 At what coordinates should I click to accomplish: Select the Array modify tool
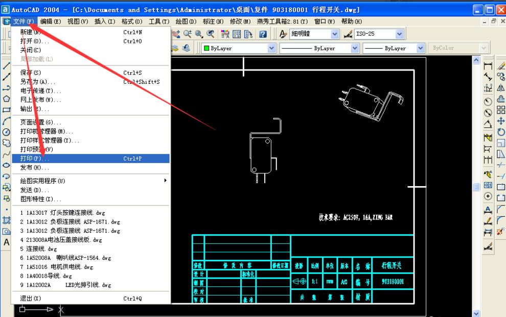pos(501,110)
